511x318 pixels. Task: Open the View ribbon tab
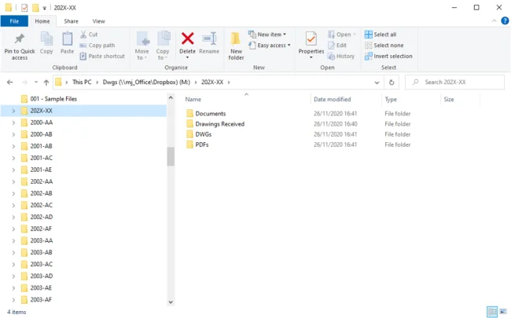click(x=98, y=21)
